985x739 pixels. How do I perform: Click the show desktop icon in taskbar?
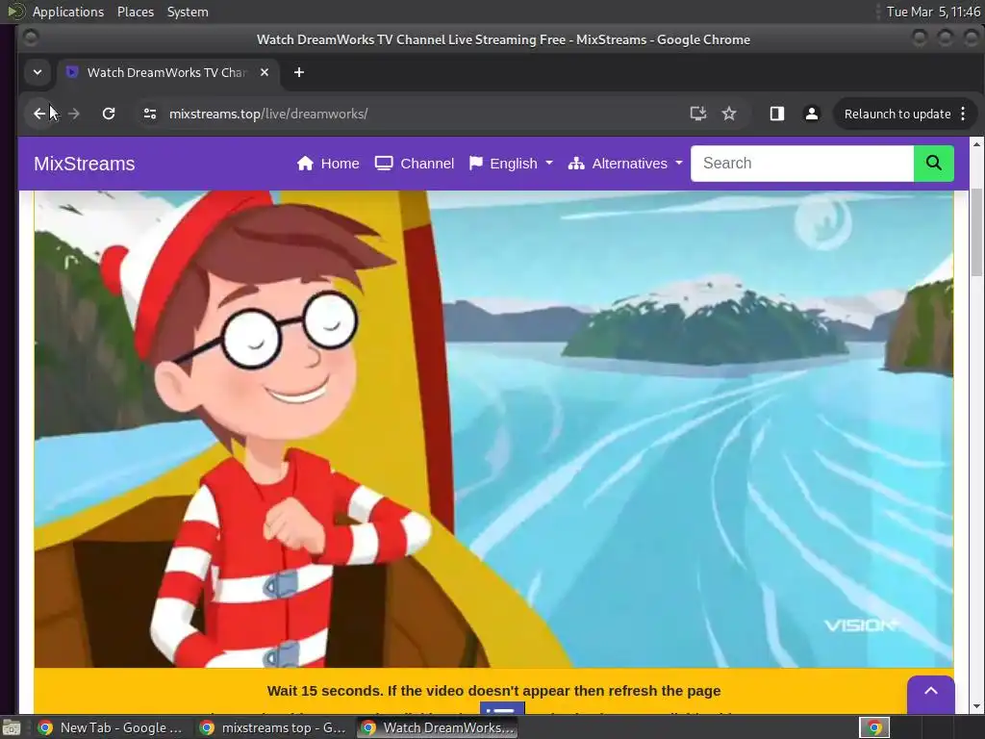[x=12, y=727]
